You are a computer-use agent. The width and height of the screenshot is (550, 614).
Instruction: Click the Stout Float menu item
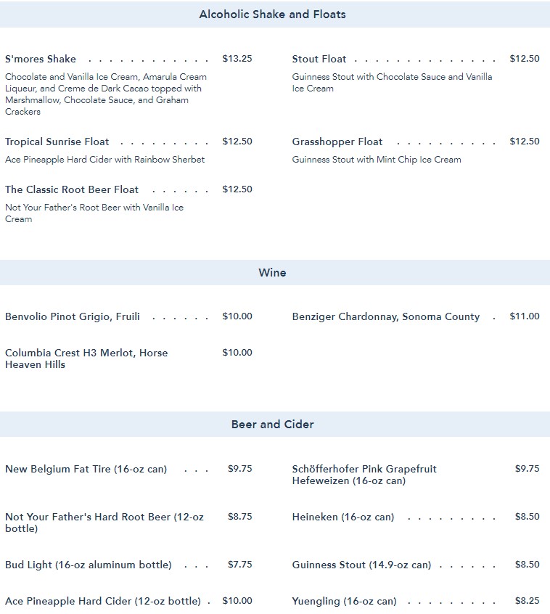pos(319,59)
